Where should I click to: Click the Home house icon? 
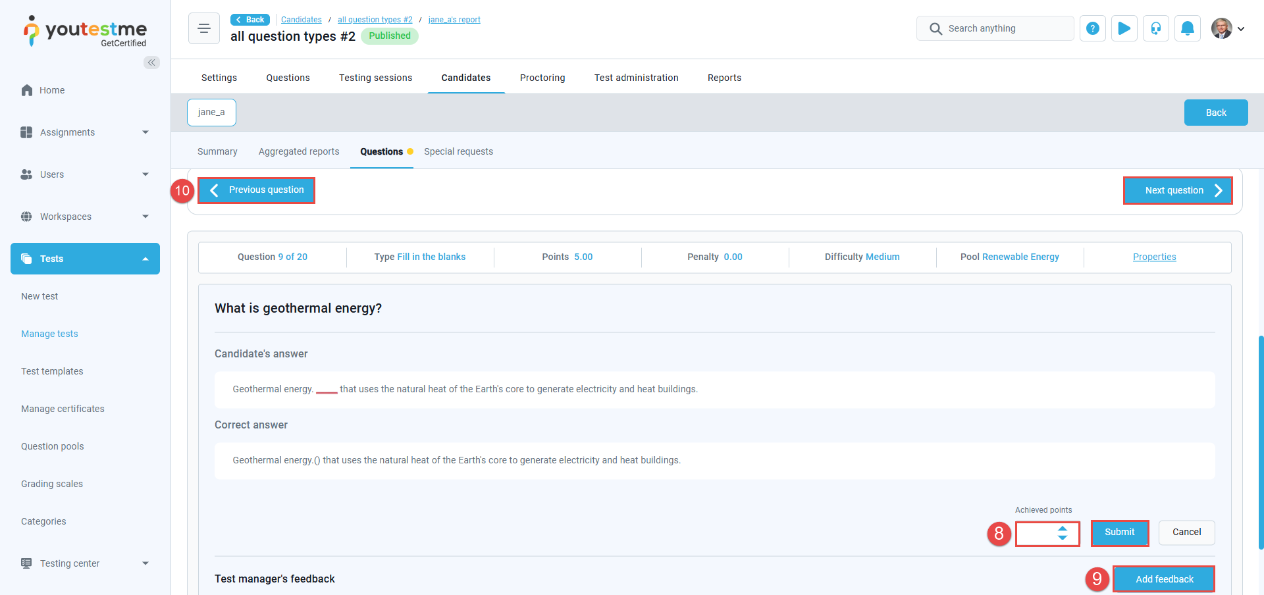[27, 90]
